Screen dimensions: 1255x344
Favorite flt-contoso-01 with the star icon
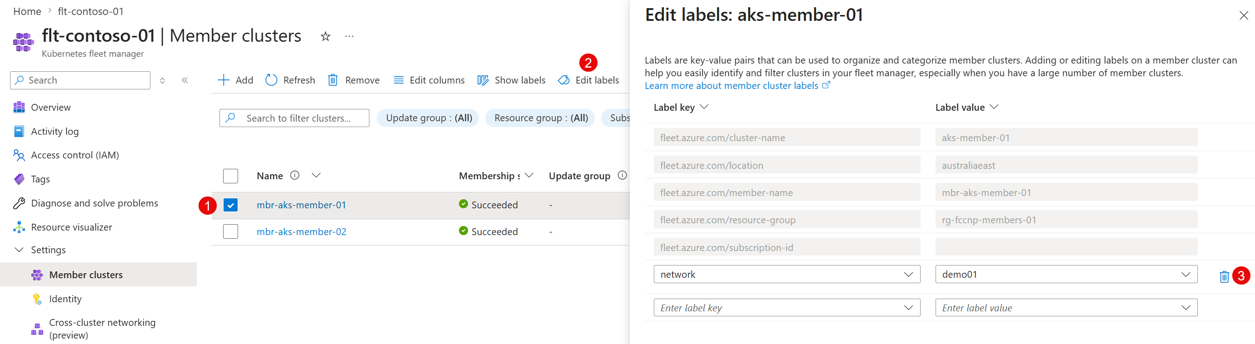click(x=325, y=36)
